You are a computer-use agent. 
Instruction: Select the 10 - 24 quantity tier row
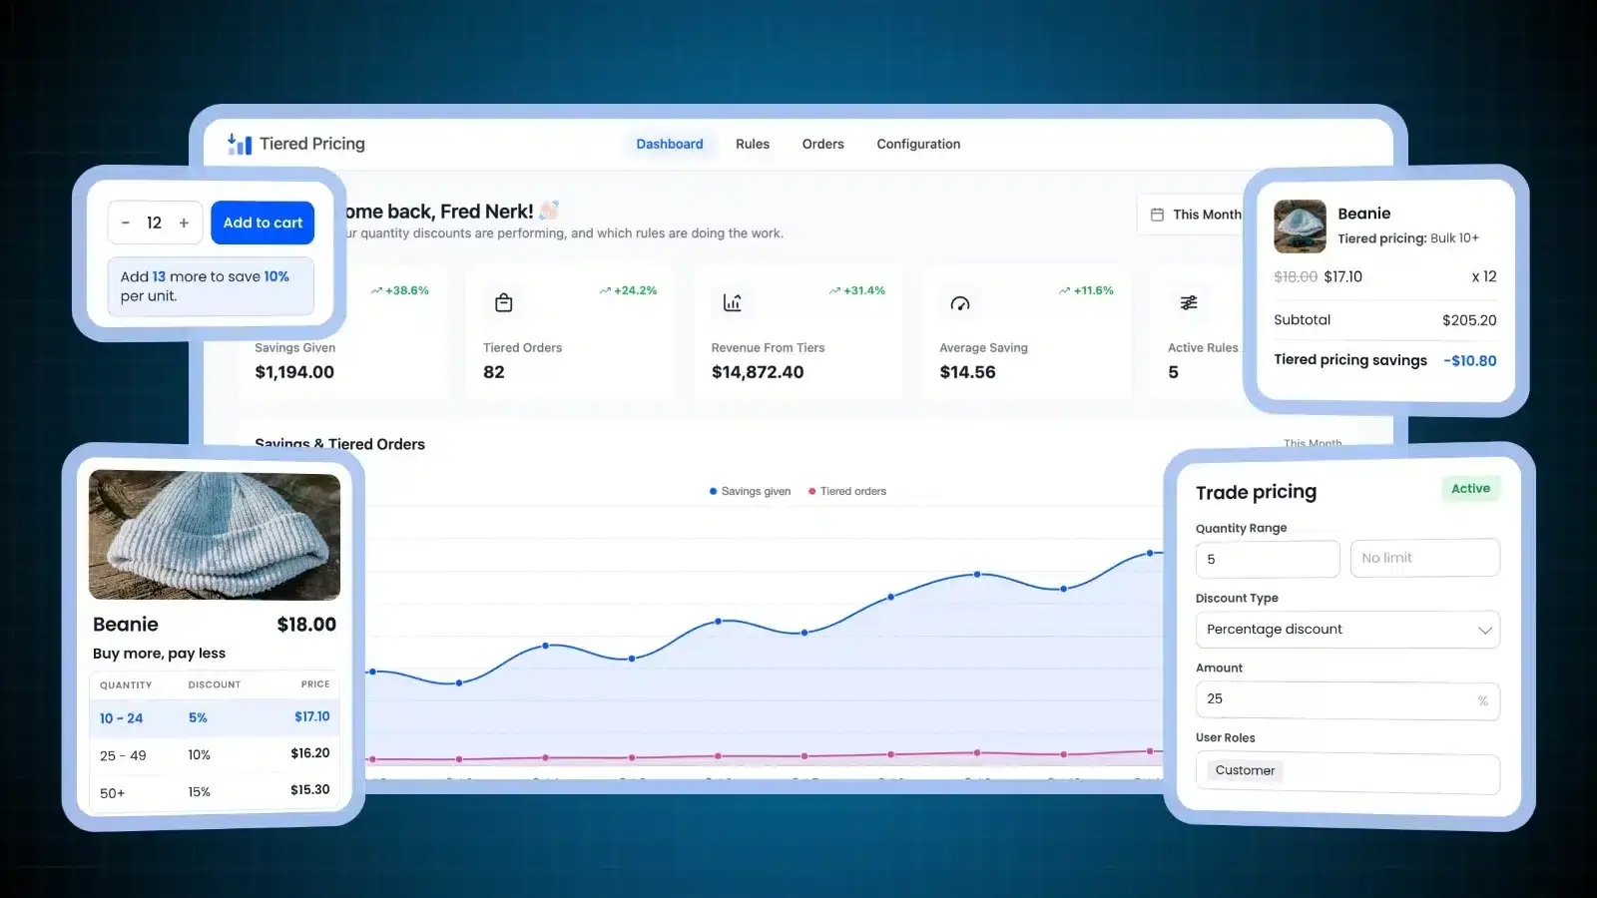(x=215, y=717)
